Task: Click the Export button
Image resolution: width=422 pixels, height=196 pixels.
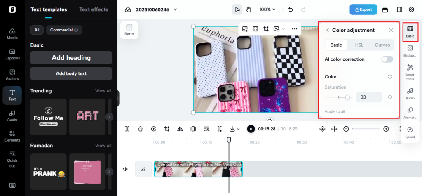Action: click(363, 9)
